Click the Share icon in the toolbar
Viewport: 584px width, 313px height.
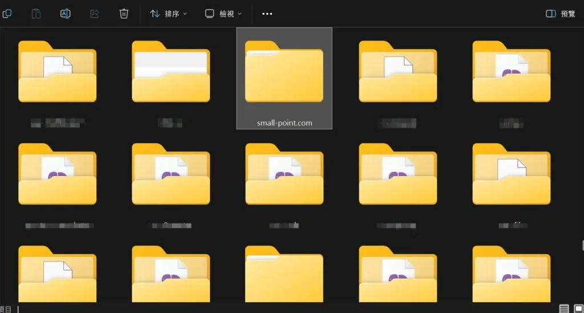point(95,14)
